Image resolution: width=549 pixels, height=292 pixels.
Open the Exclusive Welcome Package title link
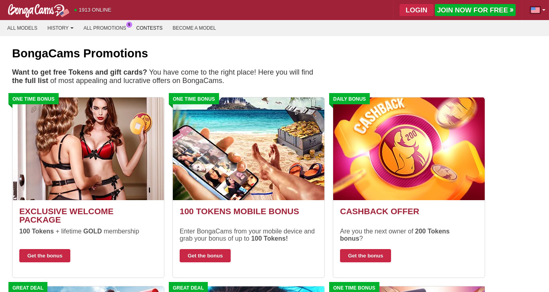[66, 215]
